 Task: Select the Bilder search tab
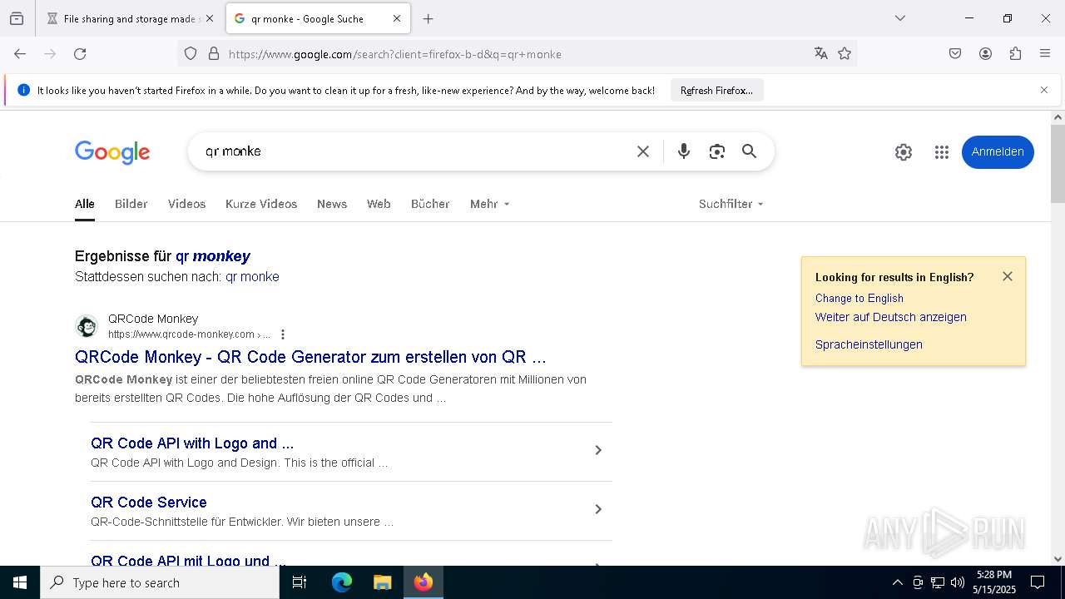tap(131, 204)
